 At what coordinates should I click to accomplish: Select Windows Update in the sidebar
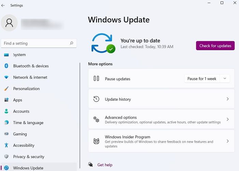tap(39, 167)
